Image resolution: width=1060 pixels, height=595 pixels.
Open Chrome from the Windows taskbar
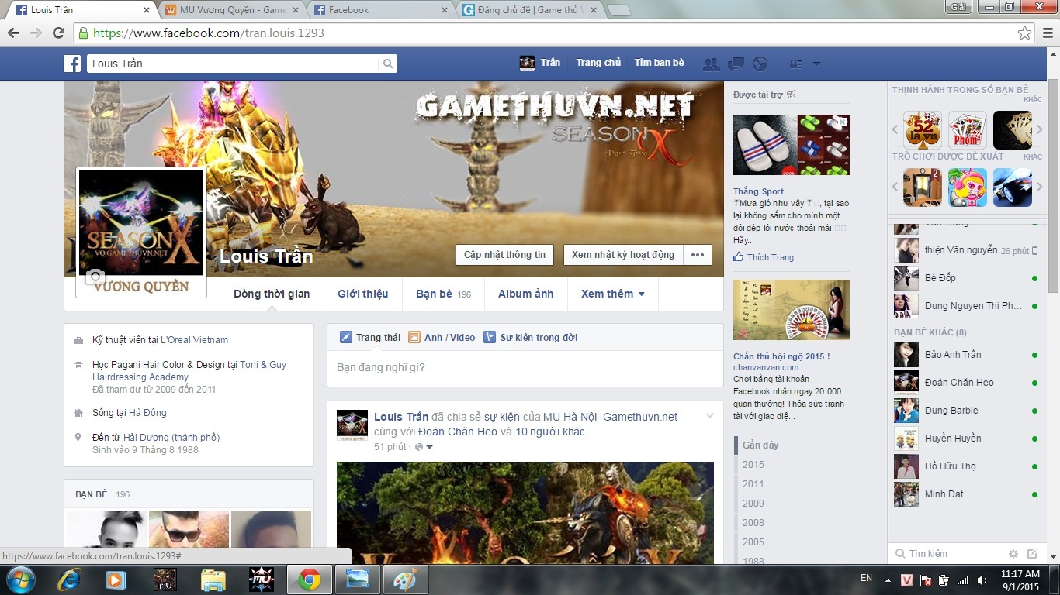click(309, 580)
